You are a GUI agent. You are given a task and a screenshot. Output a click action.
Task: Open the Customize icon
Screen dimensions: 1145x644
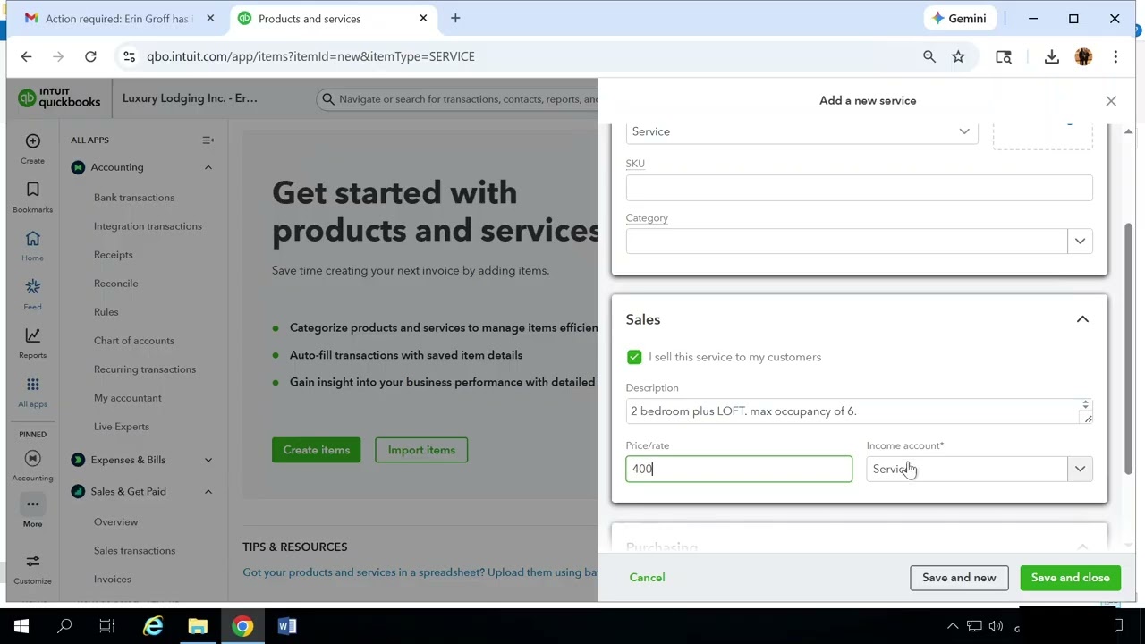[32, 562]
